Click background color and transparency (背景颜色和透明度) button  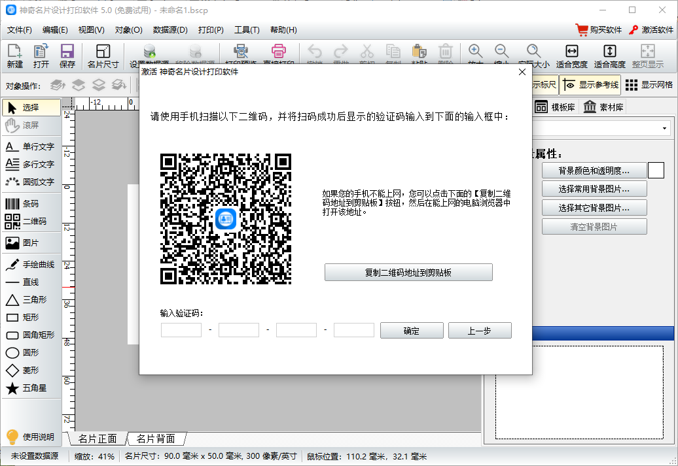click(594, 171)
